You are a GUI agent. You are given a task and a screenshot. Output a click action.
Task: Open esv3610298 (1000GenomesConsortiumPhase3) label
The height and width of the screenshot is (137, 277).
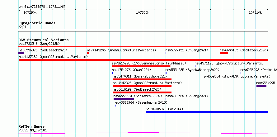tap(149, 63)
